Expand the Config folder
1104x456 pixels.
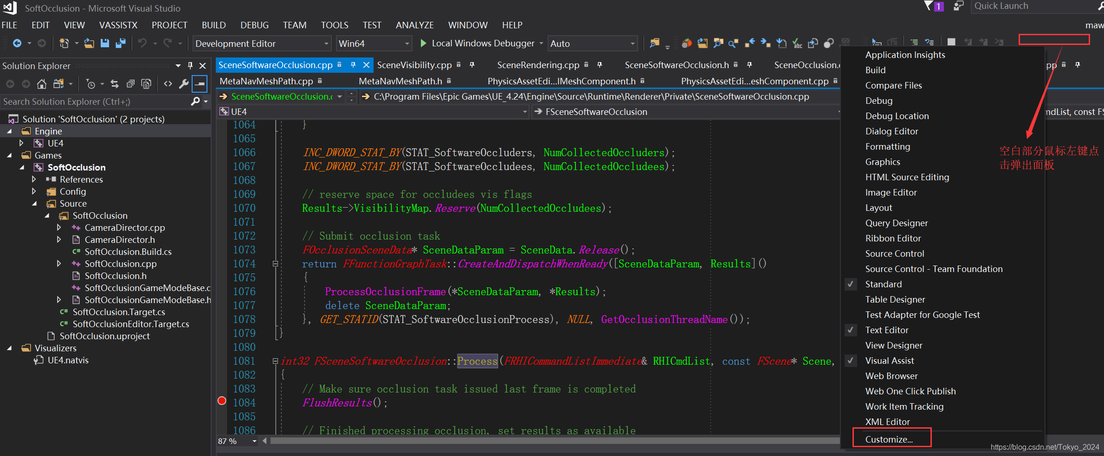pyautogui.click(x=34, y=191)
